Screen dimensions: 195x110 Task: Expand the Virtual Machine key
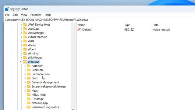point(21,37)
